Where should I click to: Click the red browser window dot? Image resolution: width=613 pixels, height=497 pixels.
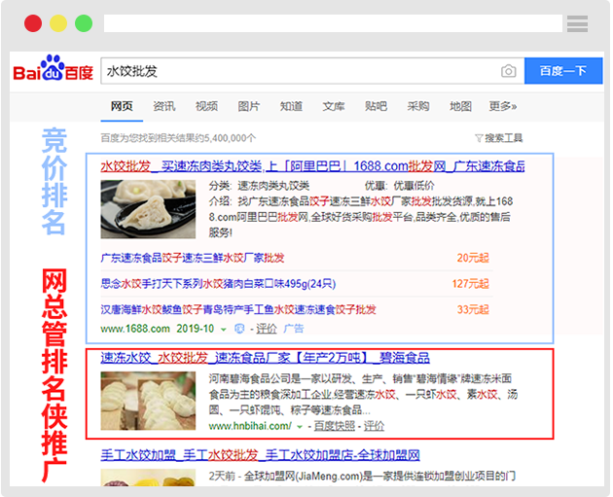click(33, 22)
